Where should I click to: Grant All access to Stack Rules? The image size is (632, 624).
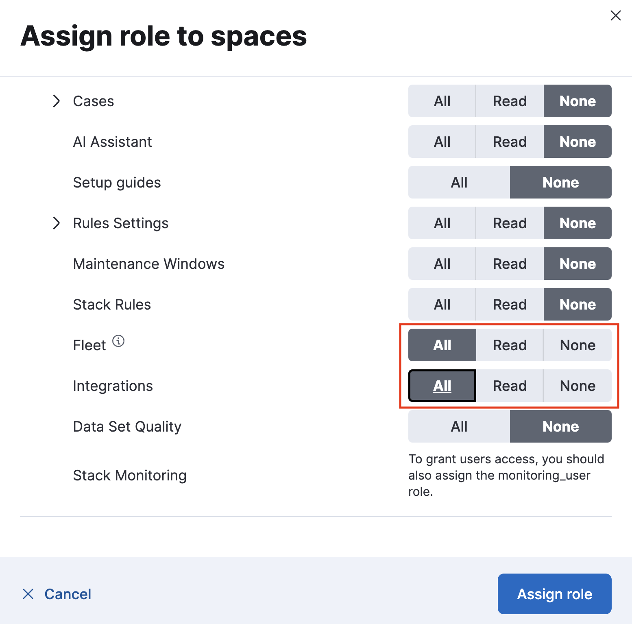(442, 304)
